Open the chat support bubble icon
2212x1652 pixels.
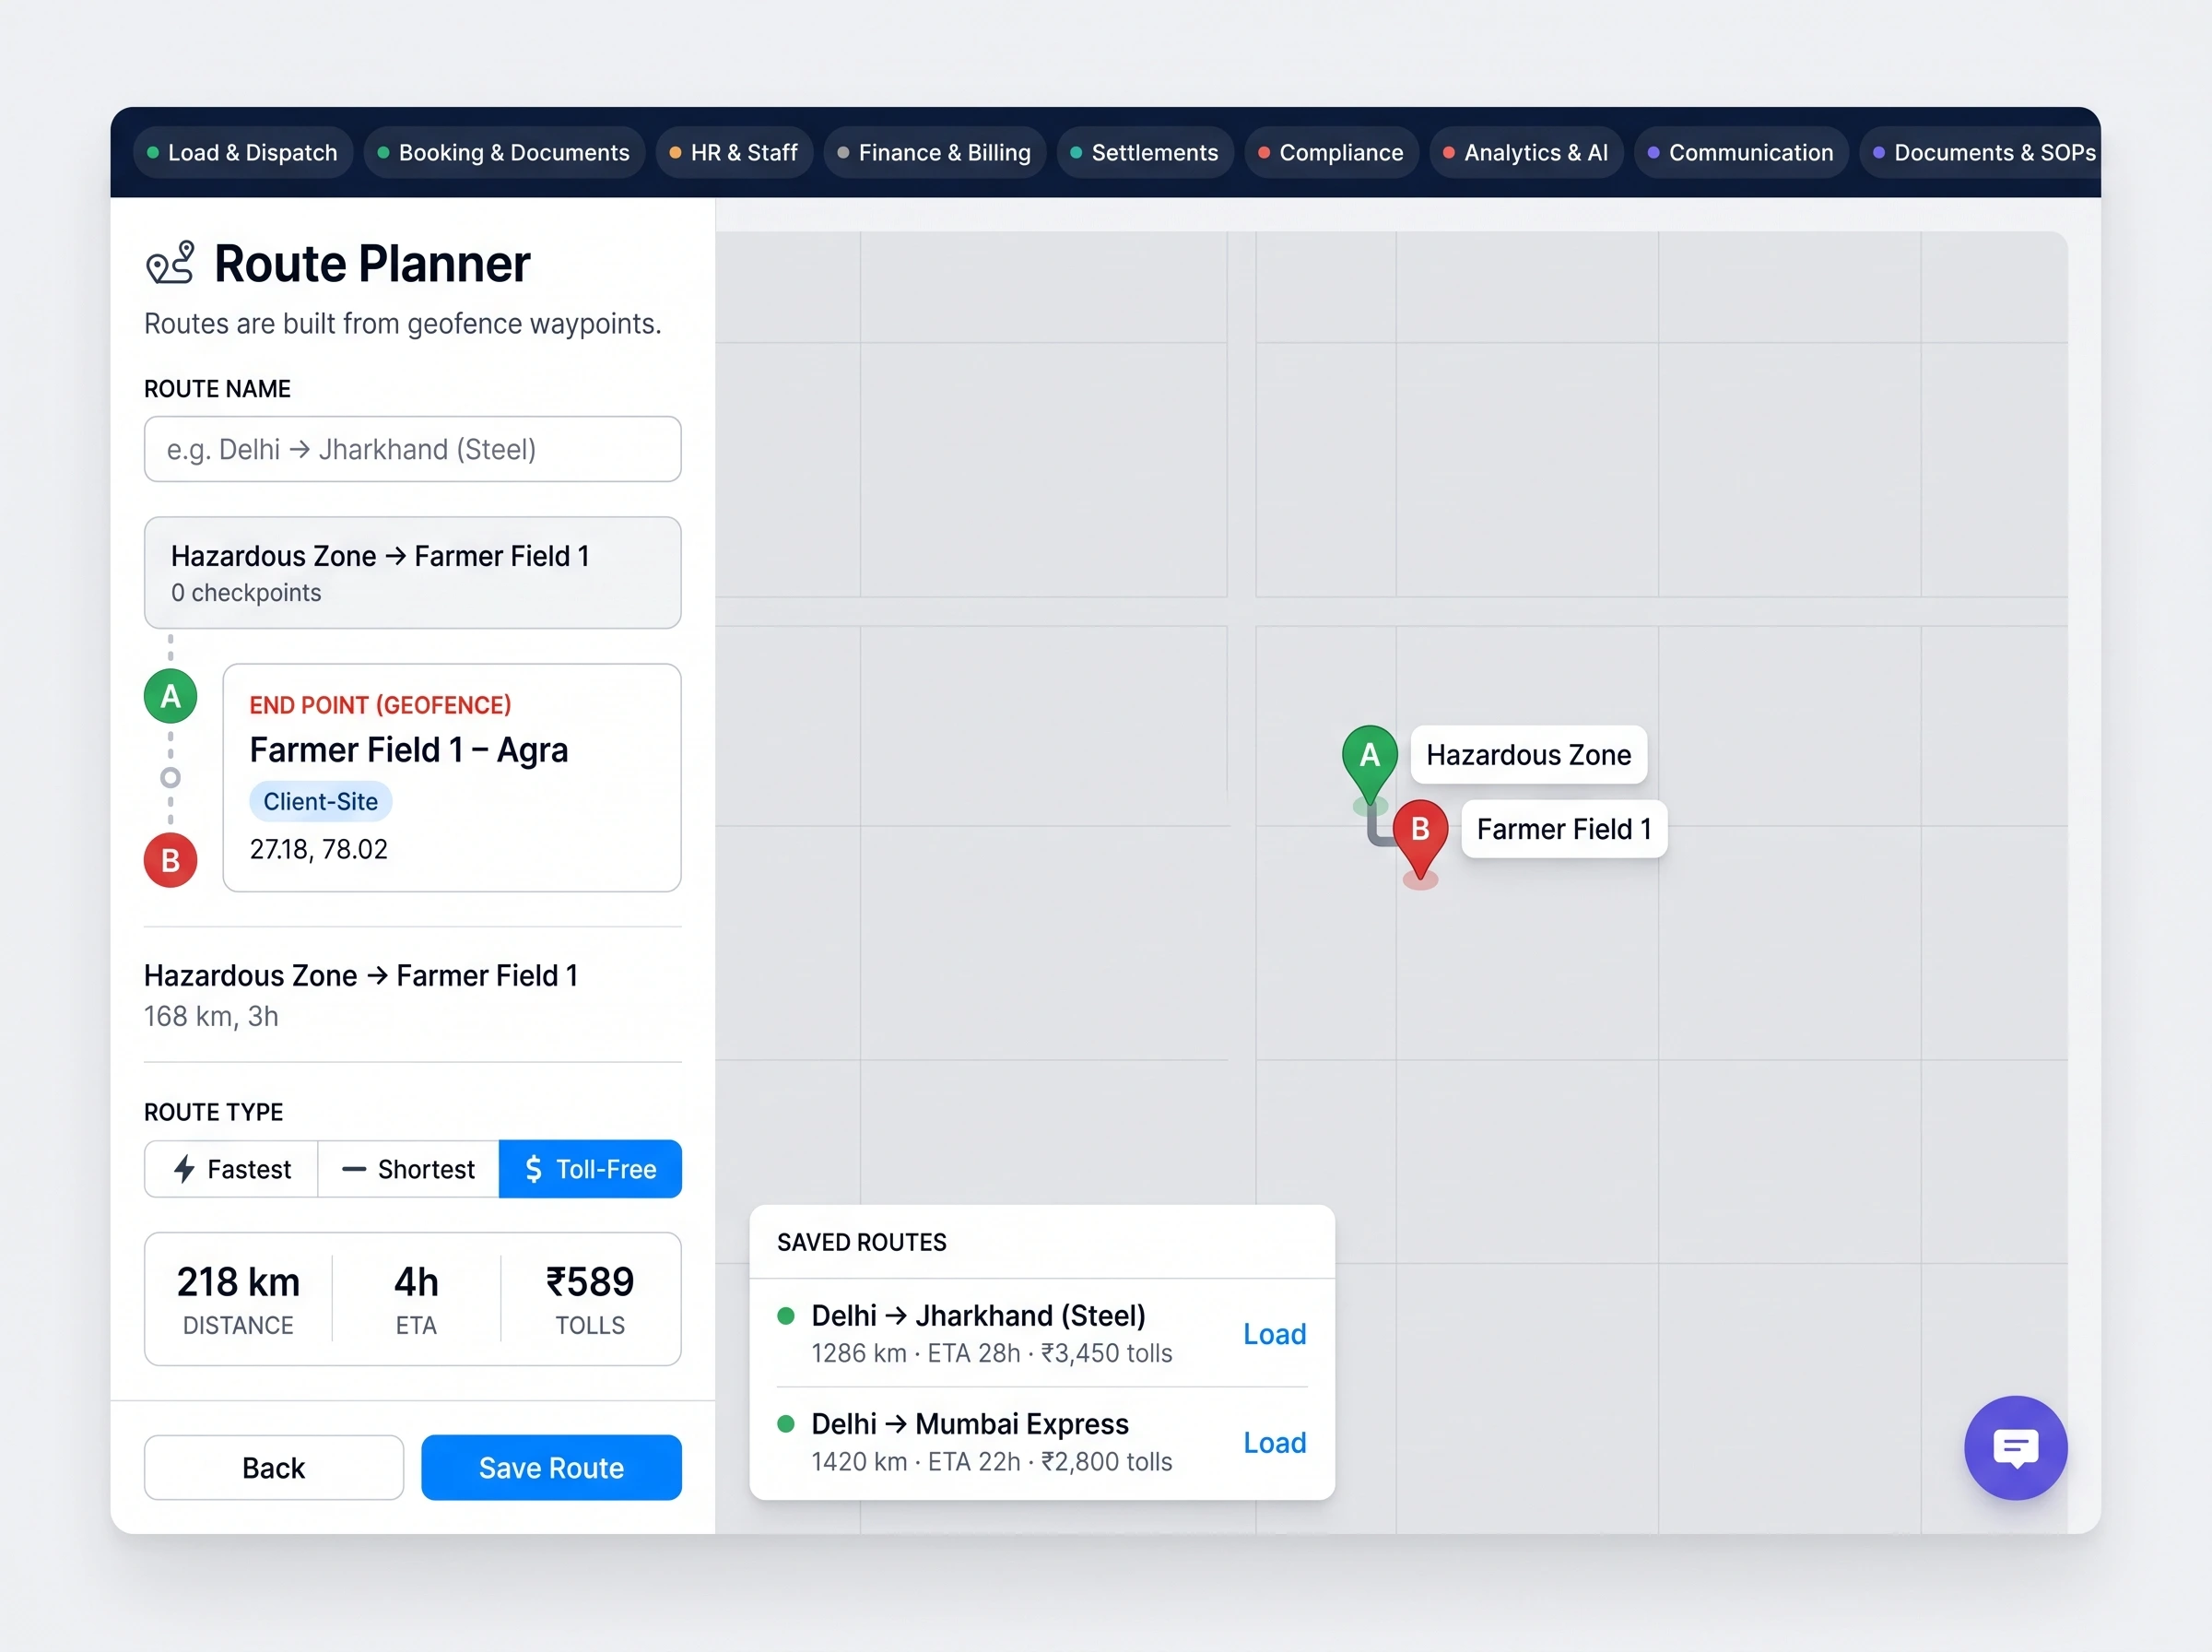tap(2014, 1447)
